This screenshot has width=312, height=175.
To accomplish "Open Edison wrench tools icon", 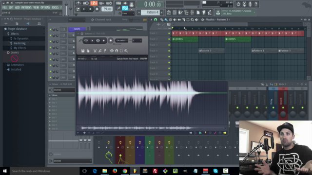I will click(x=100, y=51).
